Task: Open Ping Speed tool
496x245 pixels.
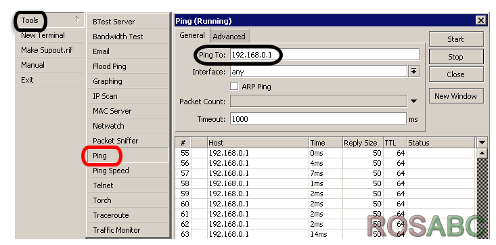Action: [x=127, y=171]
